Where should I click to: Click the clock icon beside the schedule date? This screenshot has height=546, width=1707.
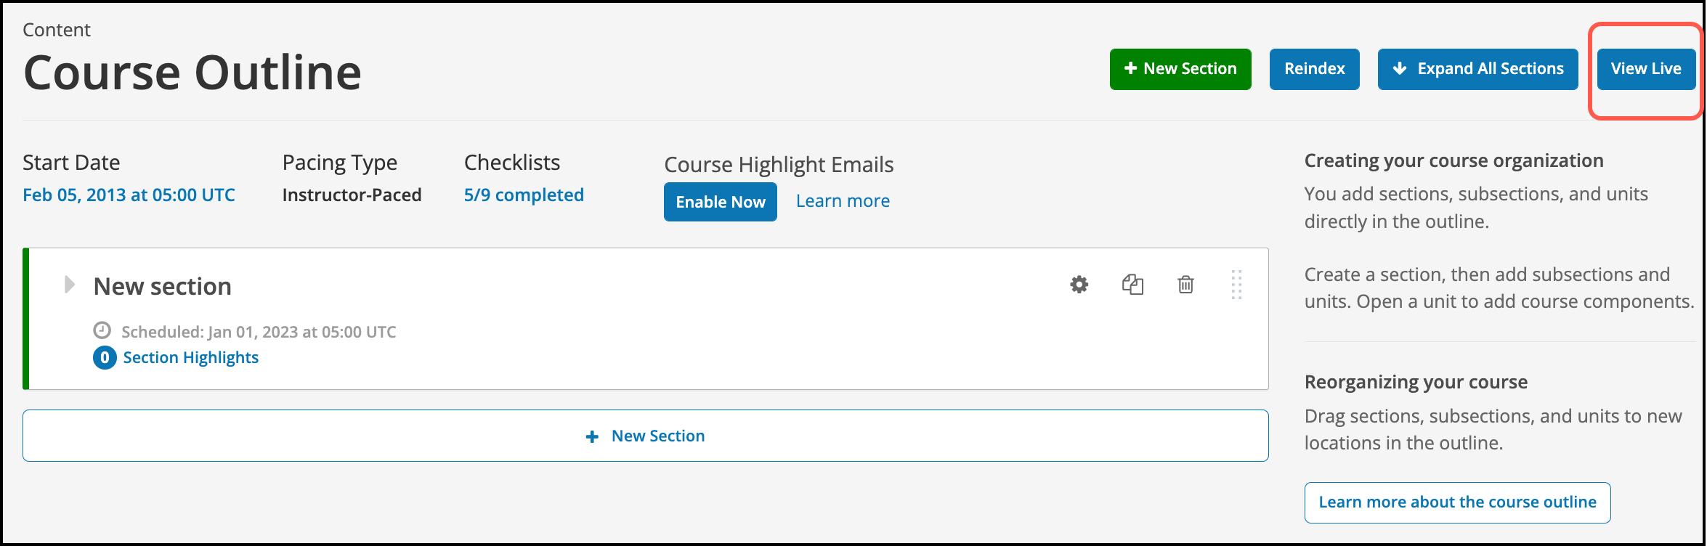[102, 331]
